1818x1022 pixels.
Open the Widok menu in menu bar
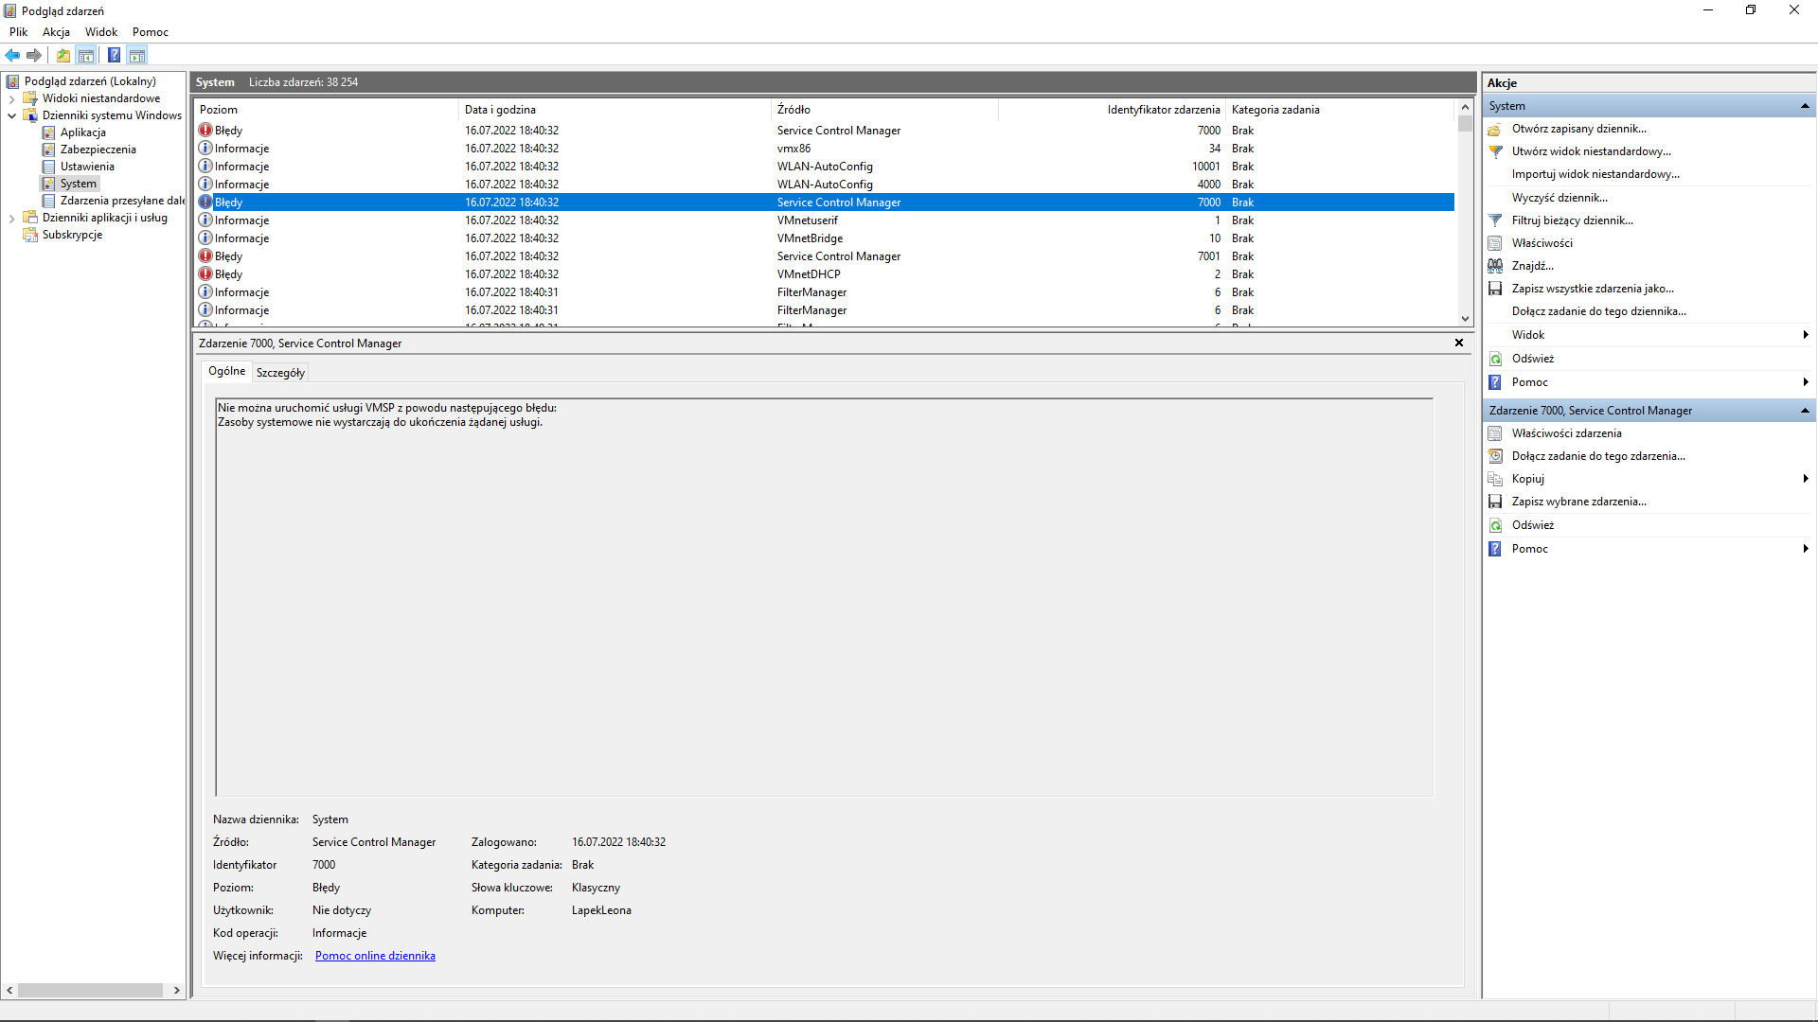point(101,32)
